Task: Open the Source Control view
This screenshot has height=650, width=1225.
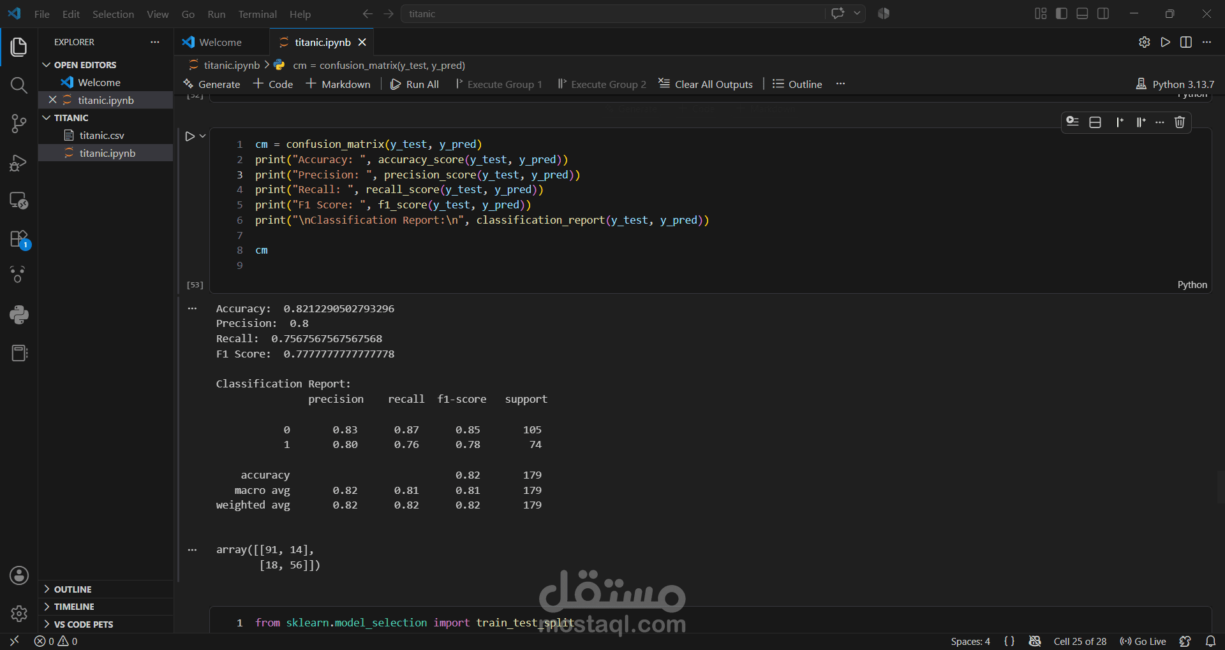Action: pos(19,124)
